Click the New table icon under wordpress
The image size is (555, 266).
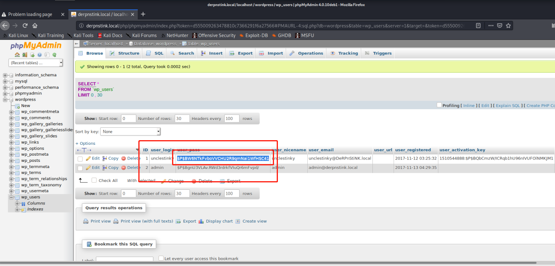[x=18, y=106]
